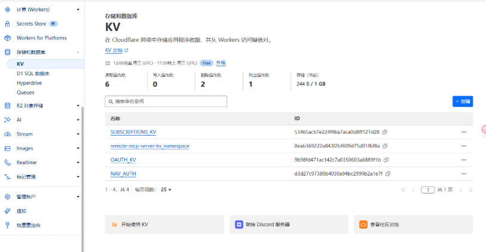This screenshot has height=252, width=486.
Task: Open the Get started with KV card
Action: pos(164,225)
